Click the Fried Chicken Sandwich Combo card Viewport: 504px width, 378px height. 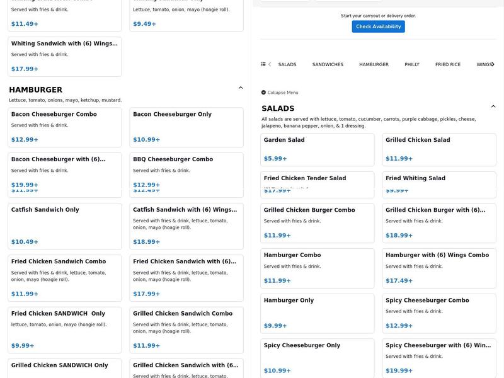(x=65, y=277)
